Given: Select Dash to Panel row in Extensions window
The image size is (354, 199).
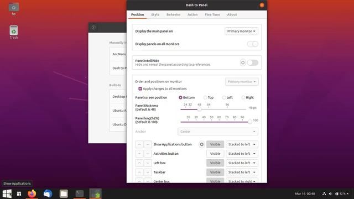Looking at the screenshot, I should pyautogui.click(x=118, y=68).
